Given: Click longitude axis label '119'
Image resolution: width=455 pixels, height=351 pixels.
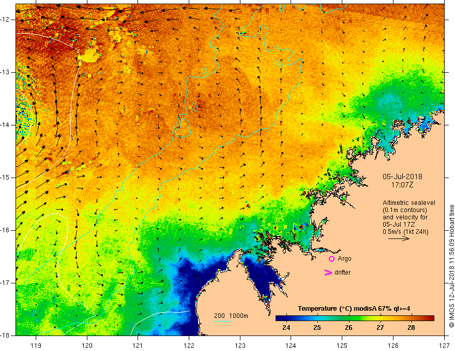Looking at the screenshot, I should [36, 345].
